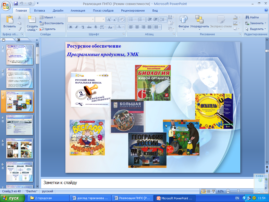Align text to the left
The width and height of the screenshot is (269, 202).
tap(131, 27)
